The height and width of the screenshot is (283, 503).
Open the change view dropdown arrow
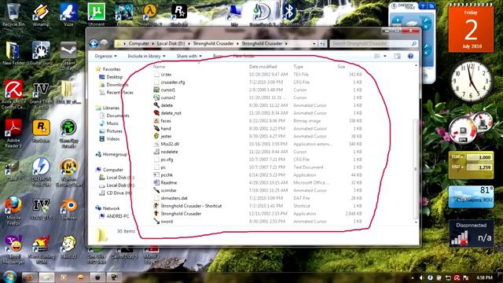click(x=385, y=56)
